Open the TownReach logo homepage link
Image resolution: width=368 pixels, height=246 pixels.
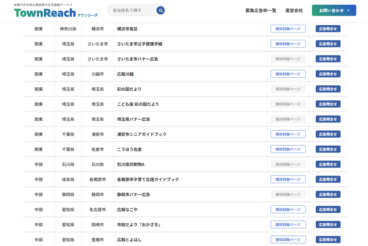tap(56, 11)
